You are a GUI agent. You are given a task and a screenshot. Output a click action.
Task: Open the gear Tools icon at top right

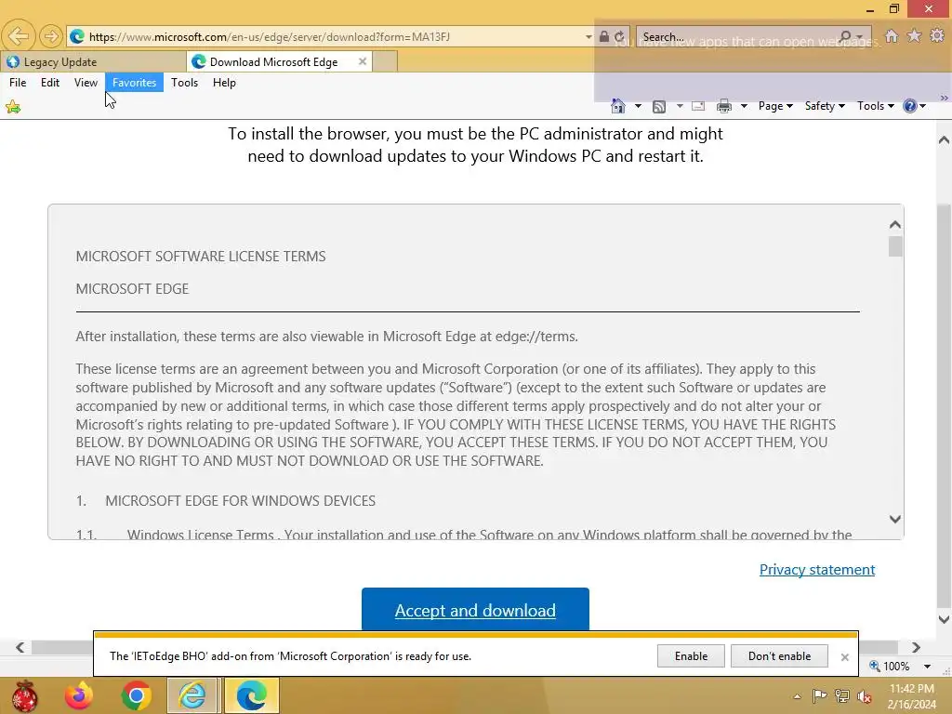click(x=937, y=36)
